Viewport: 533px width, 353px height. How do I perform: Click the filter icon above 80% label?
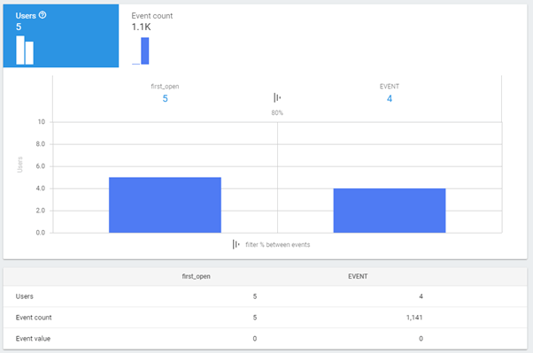(x=277, y=98)
